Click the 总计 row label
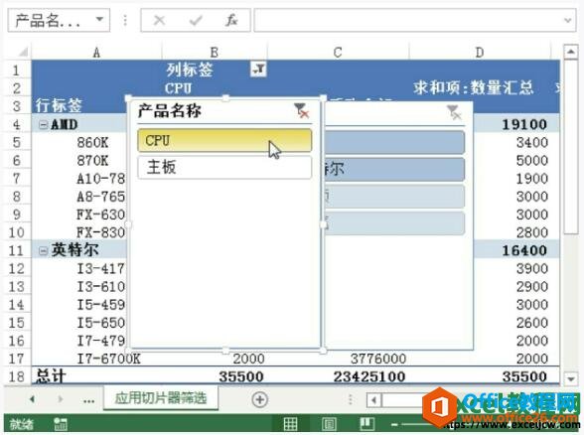The image size is (584, 435). coord(51,376)
